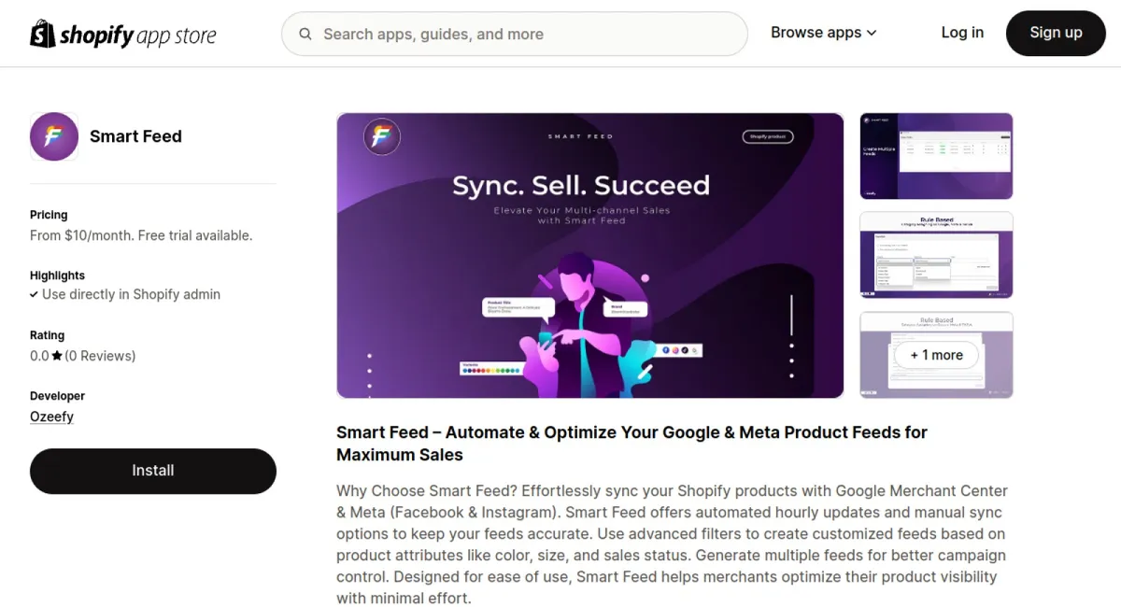Focus the search apps input field
The width and height of the screenshot is (1121, 607).
[523, 35]
